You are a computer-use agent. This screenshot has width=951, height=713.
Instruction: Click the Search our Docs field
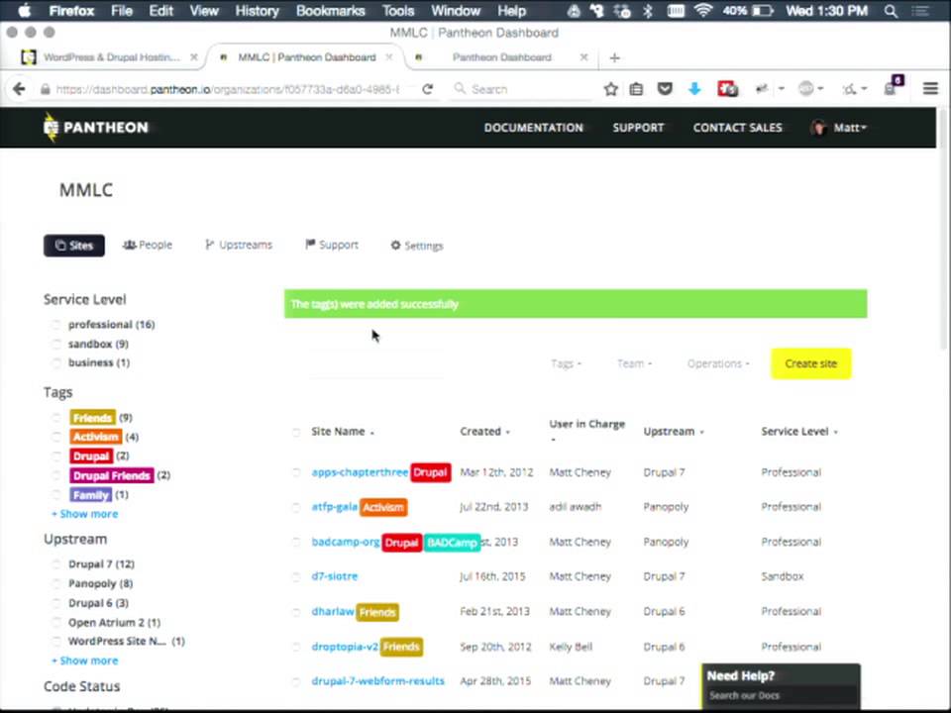click(781, 695)
